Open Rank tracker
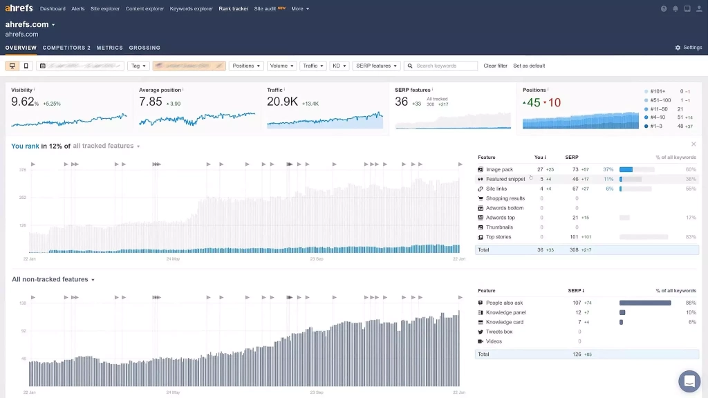This screenshot has width=708, height=398. [x=234, y=8]
